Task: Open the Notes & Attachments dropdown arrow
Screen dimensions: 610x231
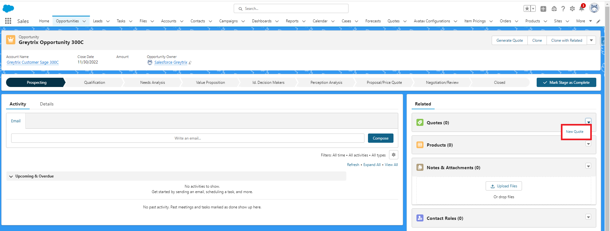Action: click(x=588, y=166)
